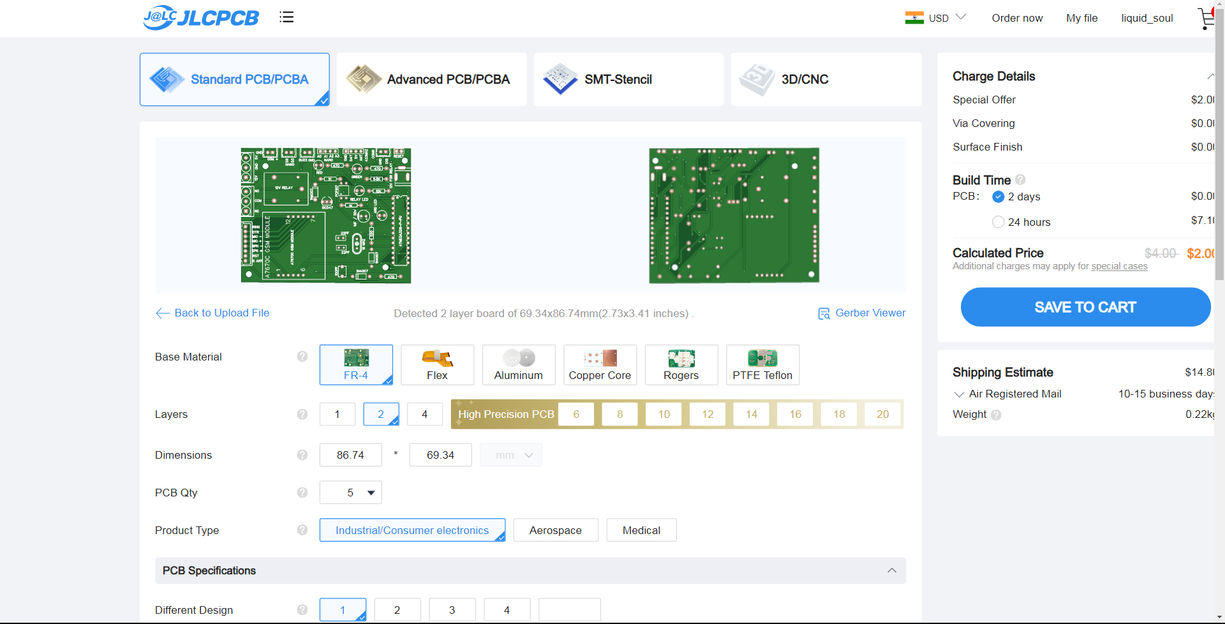Expand Air Registered Mail shipping options
Image resolution: width=1225 pixels, height=624 pixels.
(958, 394)
